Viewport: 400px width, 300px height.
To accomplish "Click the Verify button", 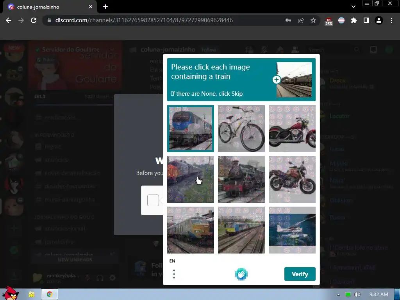I will click(300, 274).
